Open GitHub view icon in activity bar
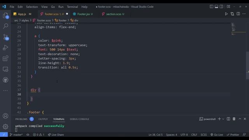The image size is (249, 140). 5,80
